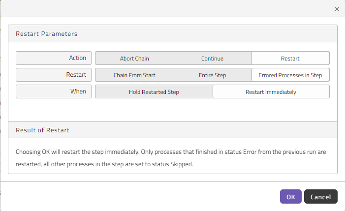The image size is (345, 211).
Task: Confirm the restart with OK
Action: 291,197
